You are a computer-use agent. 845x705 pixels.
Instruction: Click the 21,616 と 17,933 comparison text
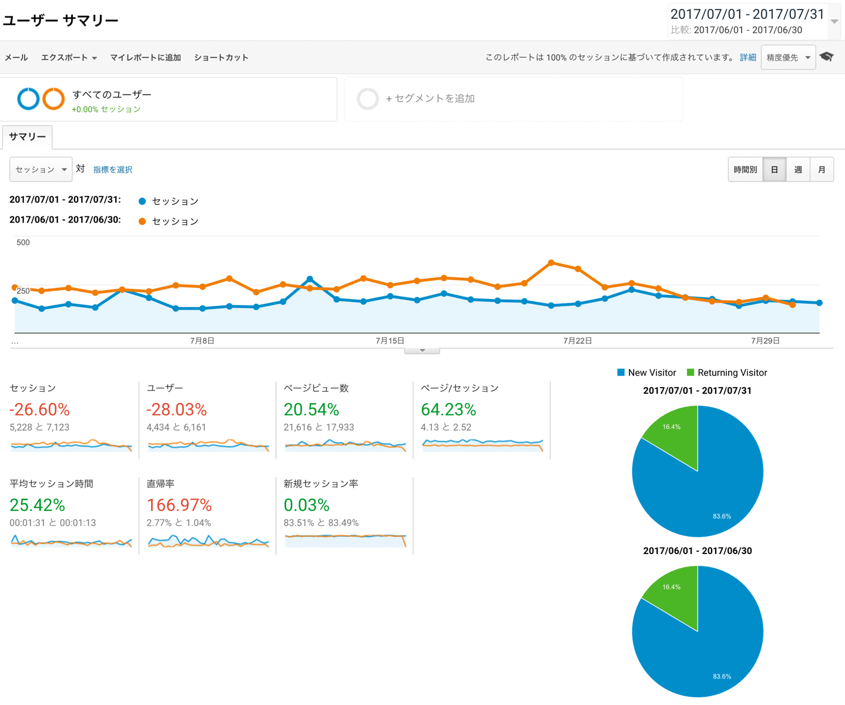click(319, 427)
